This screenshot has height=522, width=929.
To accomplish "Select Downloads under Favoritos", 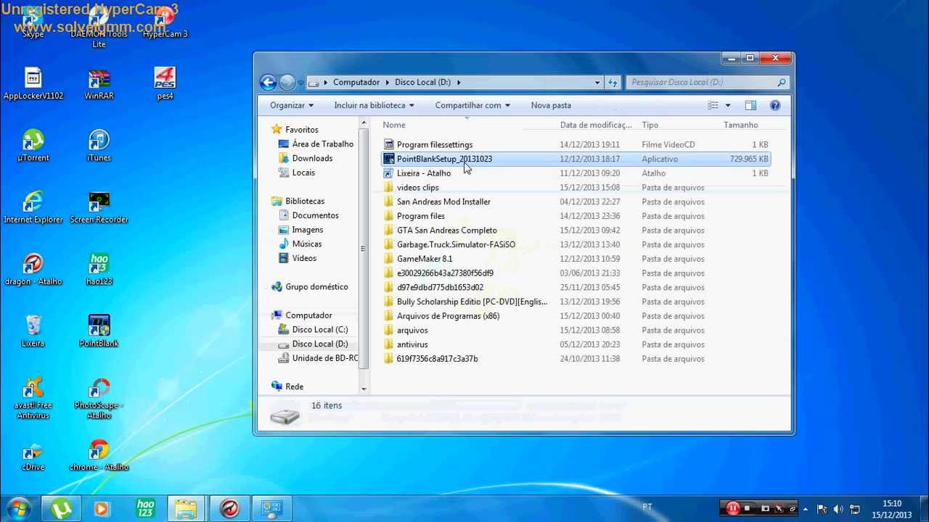I will tap(312, 158).
